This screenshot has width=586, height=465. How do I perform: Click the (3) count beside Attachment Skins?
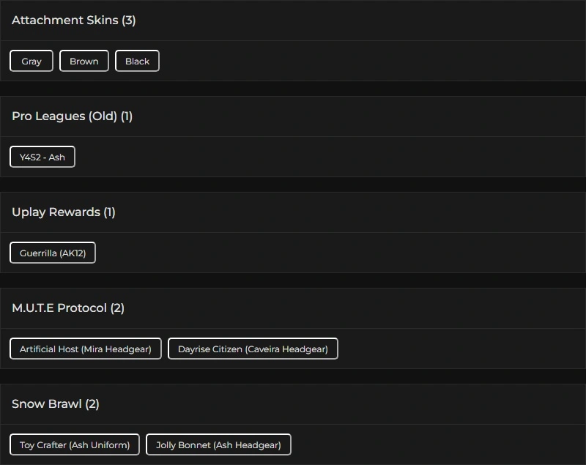pos(129,21)
